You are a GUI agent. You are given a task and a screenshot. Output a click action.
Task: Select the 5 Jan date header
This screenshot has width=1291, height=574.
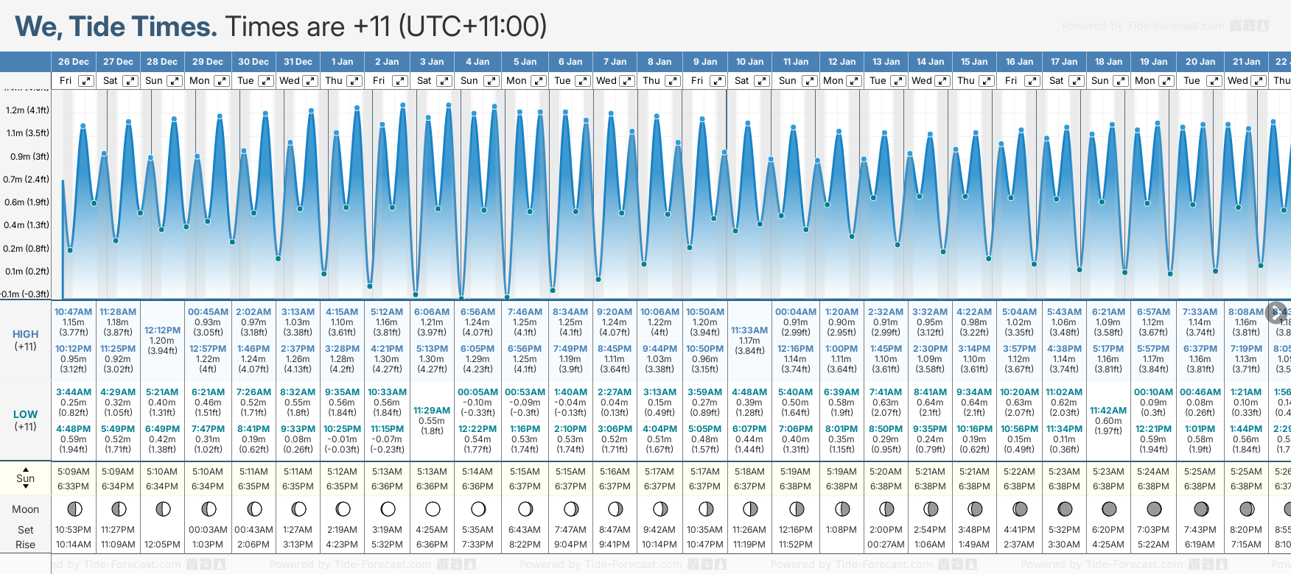click(525, 62)
